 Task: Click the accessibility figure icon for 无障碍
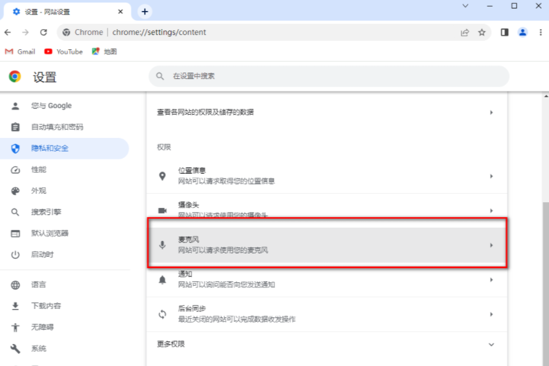15,328
